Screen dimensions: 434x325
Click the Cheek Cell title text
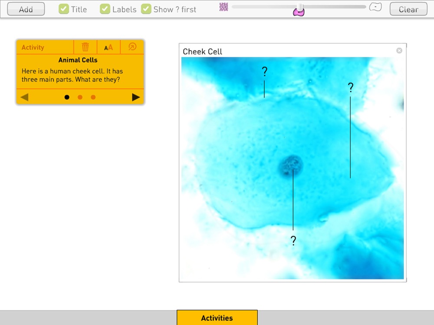coord(202,52)
